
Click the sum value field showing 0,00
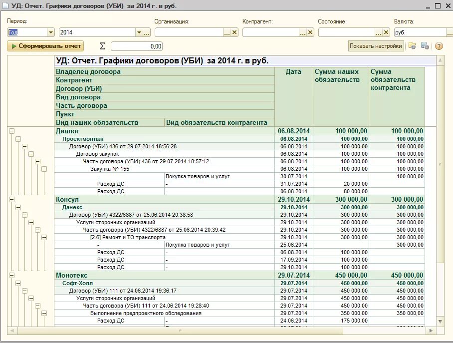[x=137, y=46]
